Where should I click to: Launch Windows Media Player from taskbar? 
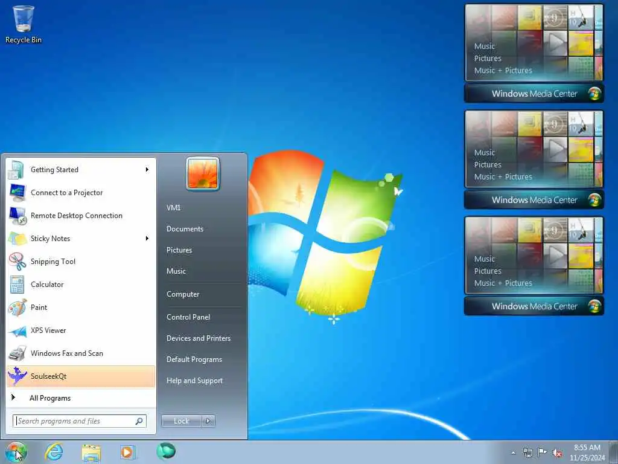click(127, 452)
